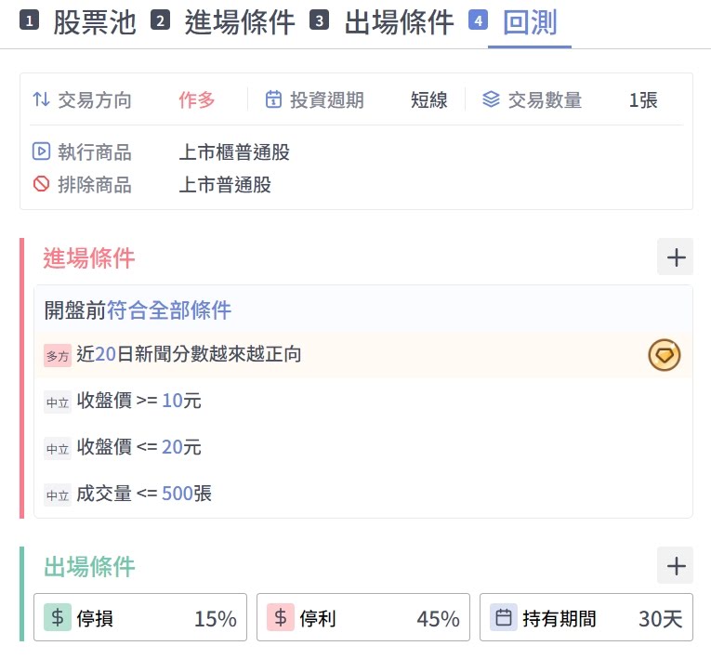Click the 投資週期 calendar icon

point(273,99)
